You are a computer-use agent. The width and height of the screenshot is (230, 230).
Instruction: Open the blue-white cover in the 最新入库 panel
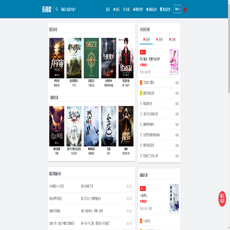tap(174, 198)
